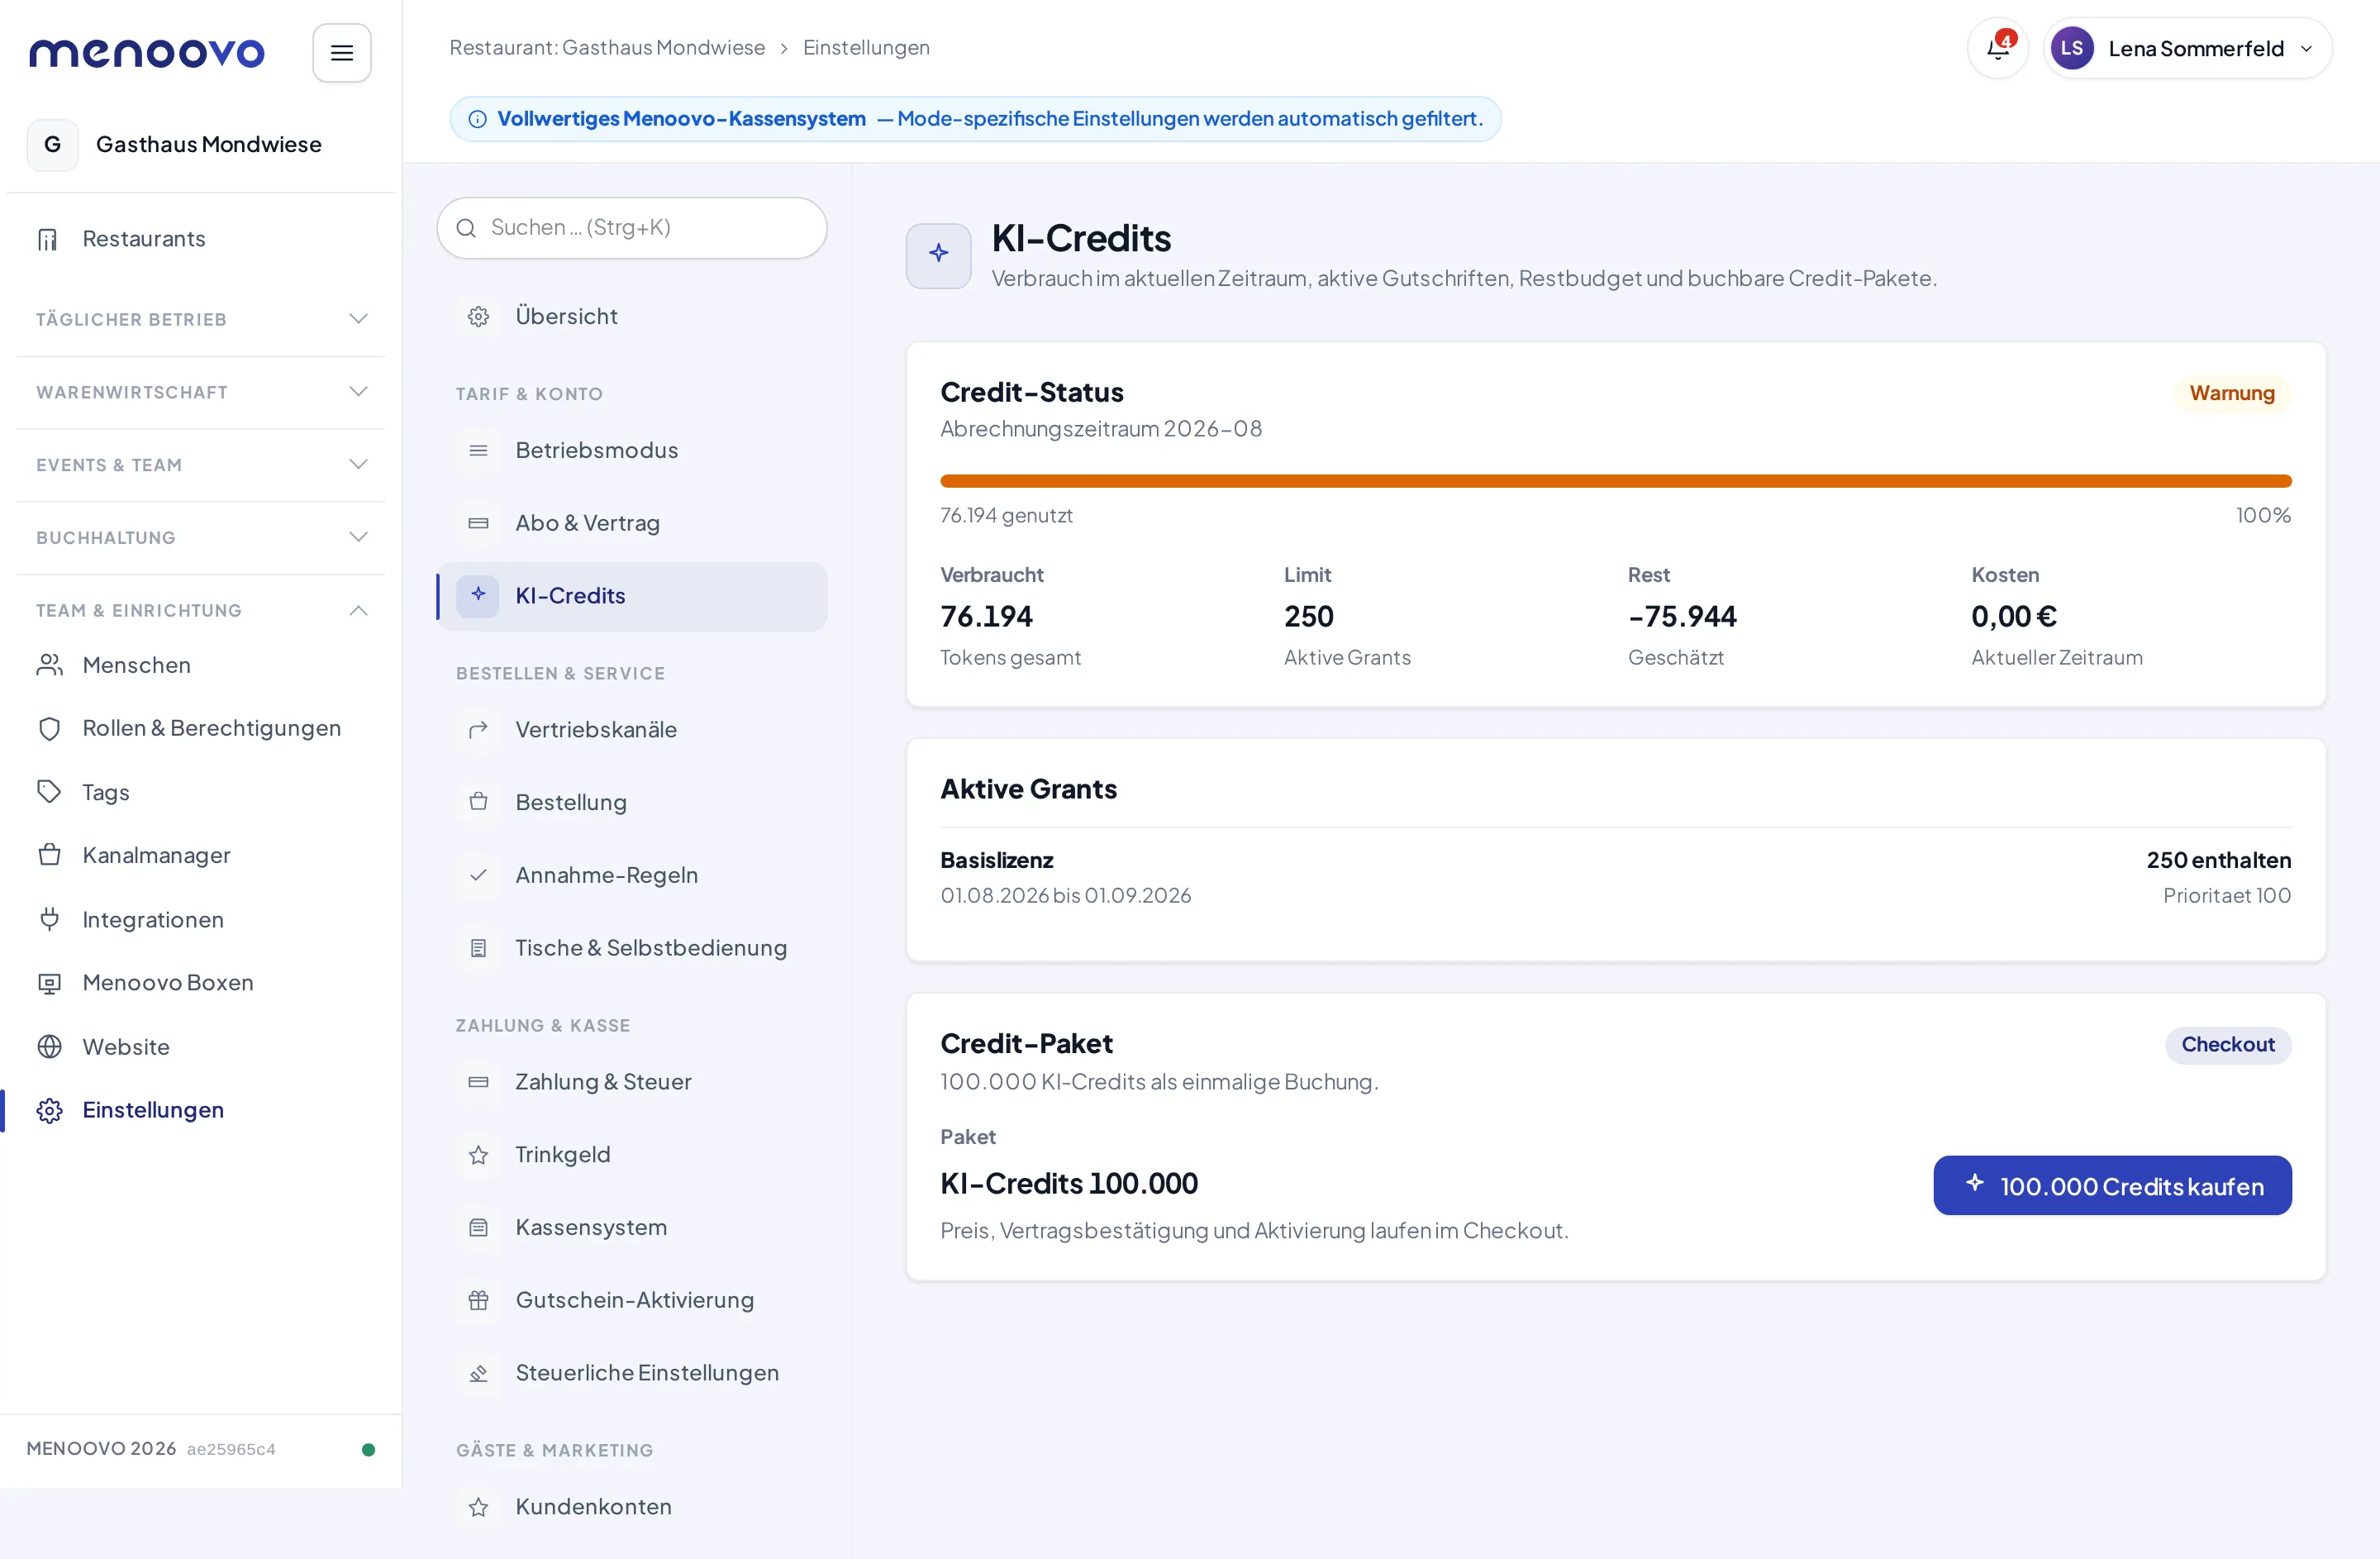Click the Betriebsmodus lines icon
This screenshot has height=1559, width=2380.
tap(478, 450)
